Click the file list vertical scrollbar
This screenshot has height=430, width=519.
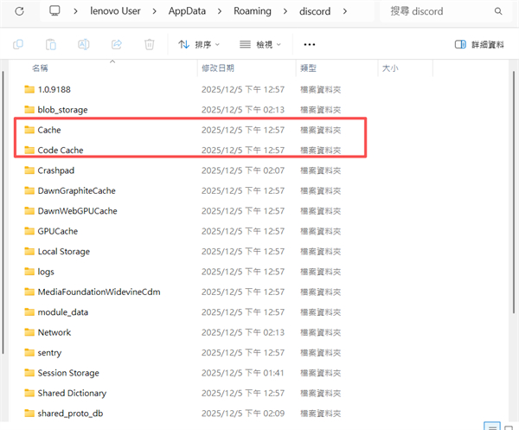point(514,192)
